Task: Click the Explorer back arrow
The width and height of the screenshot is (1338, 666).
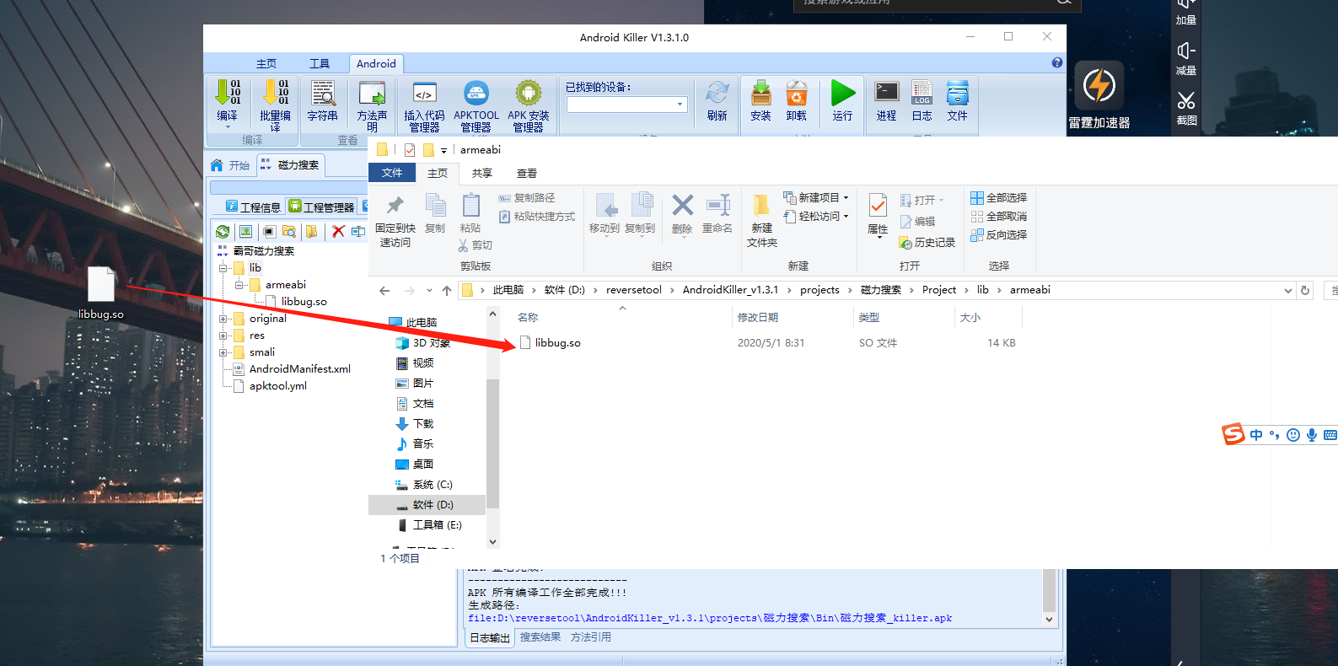Action: (384, 290)
